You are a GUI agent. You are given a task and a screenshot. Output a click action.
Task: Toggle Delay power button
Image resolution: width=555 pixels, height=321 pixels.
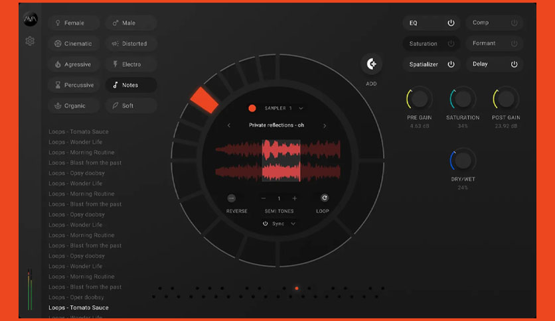(515, 64)
